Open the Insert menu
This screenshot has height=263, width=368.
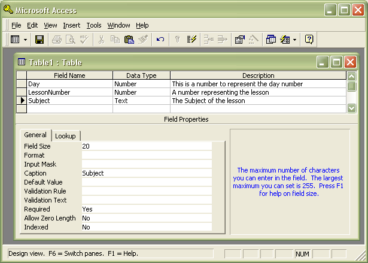[x=72, y=25]
